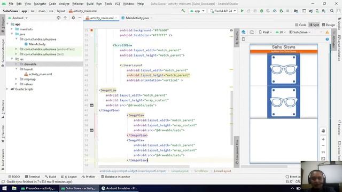Toggle the Project tool window tab
The height and width of the screenshot is (192, 342).
(x=3, y=25)
